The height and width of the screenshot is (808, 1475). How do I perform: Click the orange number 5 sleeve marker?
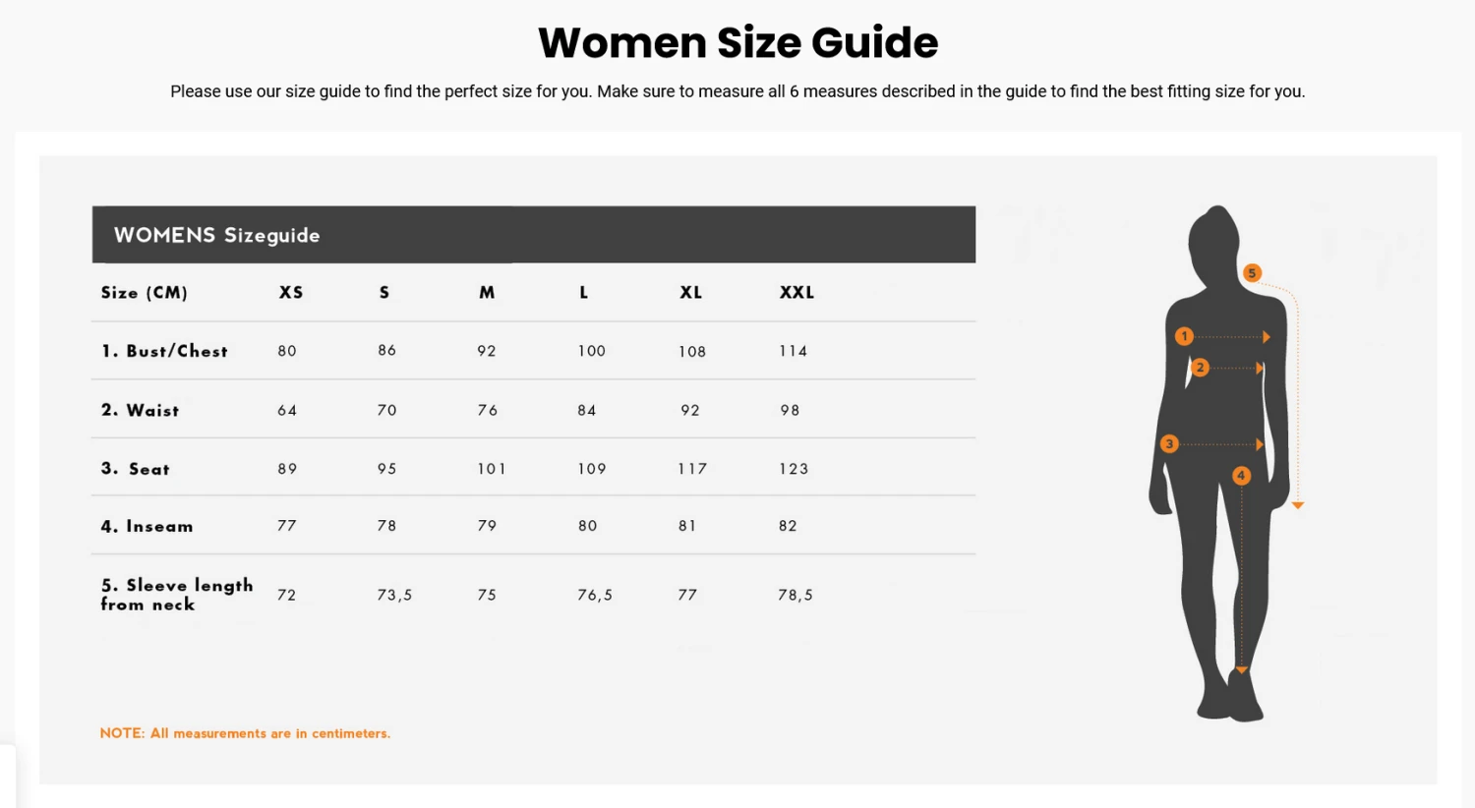[1252, 272]
